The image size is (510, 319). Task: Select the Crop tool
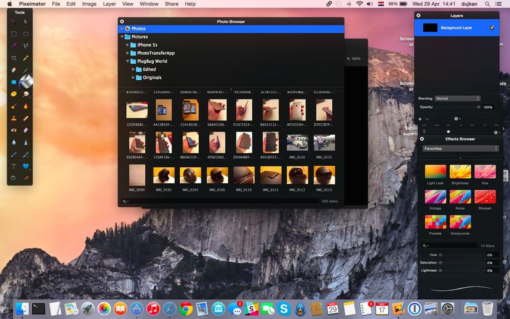13,58
